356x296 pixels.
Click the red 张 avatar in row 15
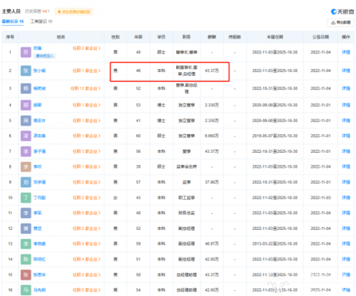[26, 275]
